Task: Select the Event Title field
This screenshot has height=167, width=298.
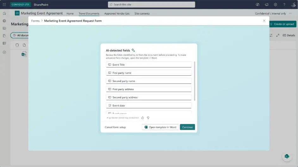Action: point(149,65)
